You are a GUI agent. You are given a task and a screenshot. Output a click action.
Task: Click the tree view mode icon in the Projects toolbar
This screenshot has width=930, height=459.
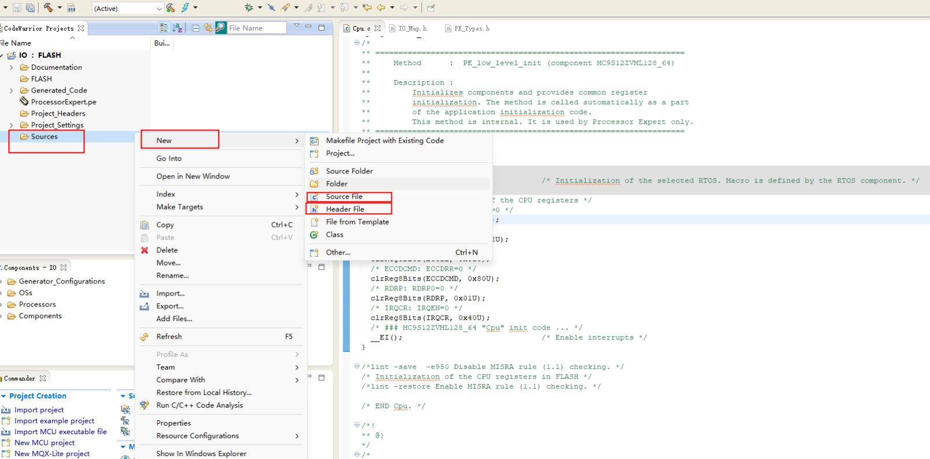(164, 28)
